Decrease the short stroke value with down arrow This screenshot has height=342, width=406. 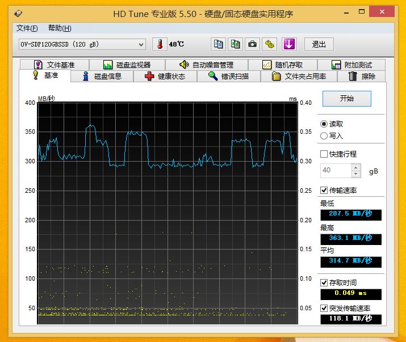coord(356,174)
